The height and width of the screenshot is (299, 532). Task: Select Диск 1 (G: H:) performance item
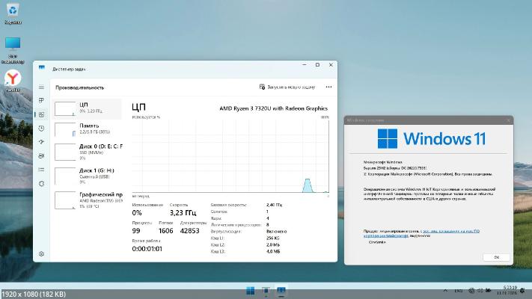pos(88,174)
